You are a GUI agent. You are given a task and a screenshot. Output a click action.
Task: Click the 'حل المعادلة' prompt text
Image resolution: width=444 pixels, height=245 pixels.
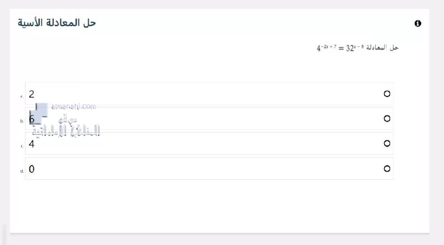click(x=382, y=47)
